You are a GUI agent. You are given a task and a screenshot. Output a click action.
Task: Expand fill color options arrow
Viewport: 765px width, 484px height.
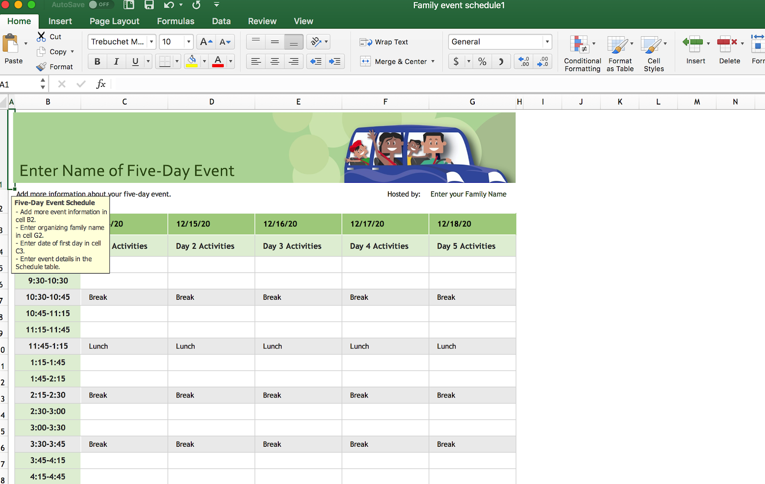[x=204, y=62]
